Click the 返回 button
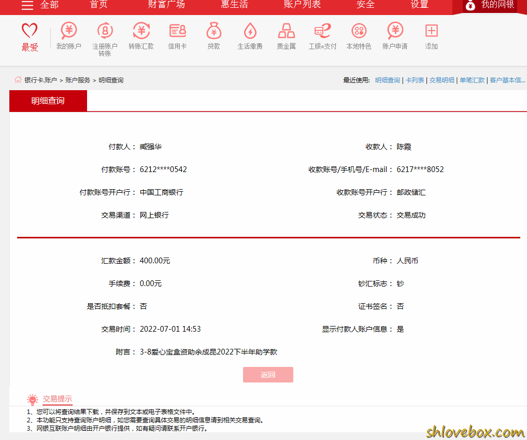Viewport: 527px width, 440px height. [268, 375]
